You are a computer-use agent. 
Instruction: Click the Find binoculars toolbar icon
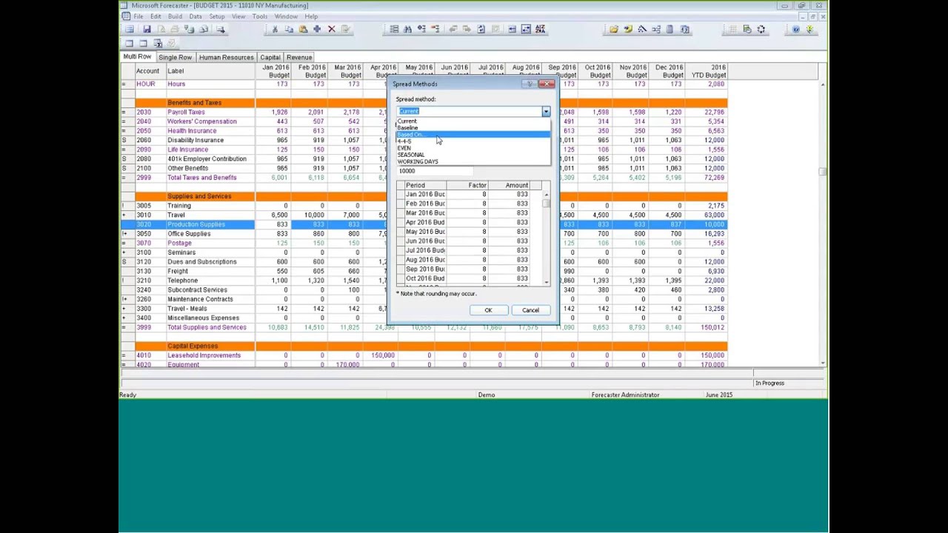tap(408, 30)
